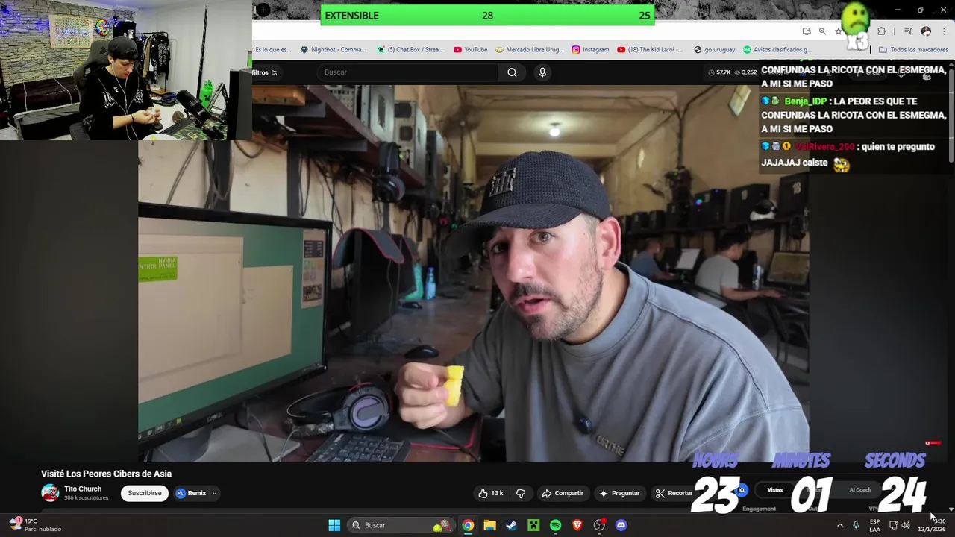
Task: Click the blue IQ badge near Vistas
Action: click(742, 490)
